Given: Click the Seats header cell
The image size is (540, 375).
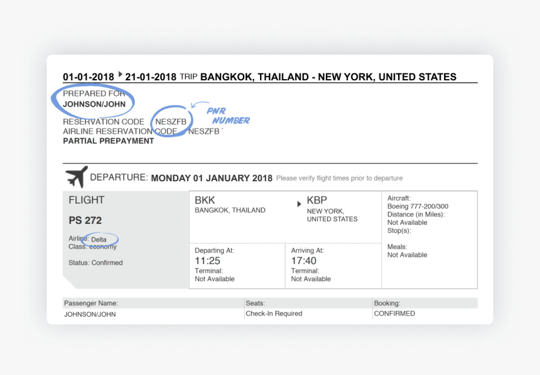Looking at the screenshot, I should tap(308, 303).
